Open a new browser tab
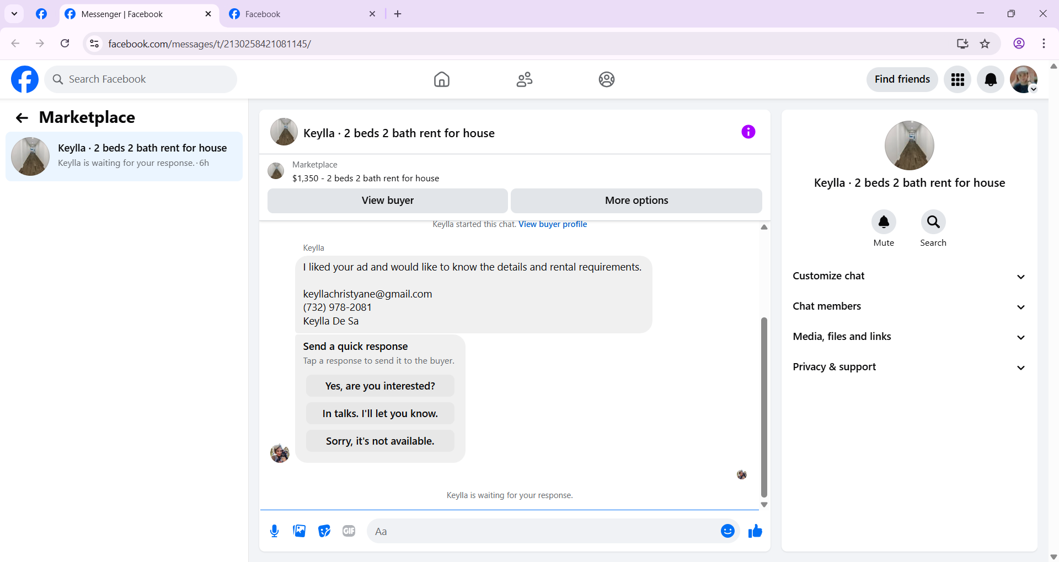 [x=398, y=14]
